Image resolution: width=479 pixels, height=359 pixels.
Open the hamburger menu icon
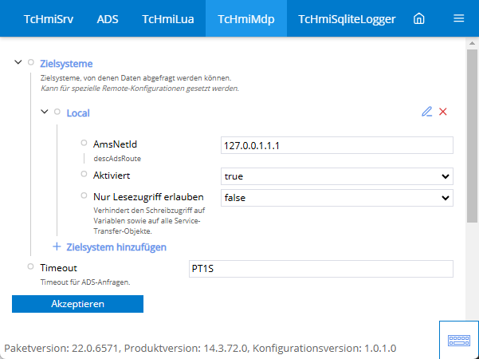pyautogui.click(x=458, y=19)
